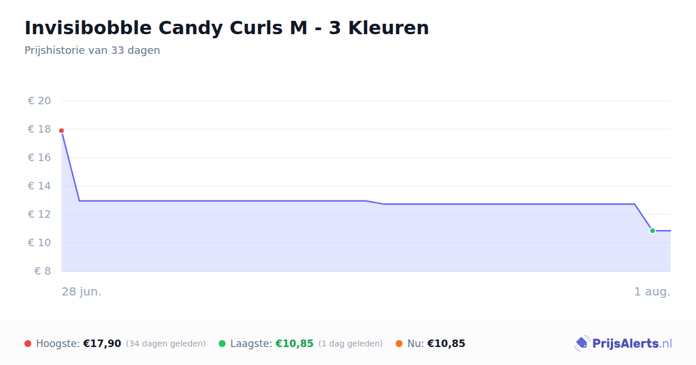Click the € 18 y-axis label
The image size is (696, 365).
[x=39, y=129]
